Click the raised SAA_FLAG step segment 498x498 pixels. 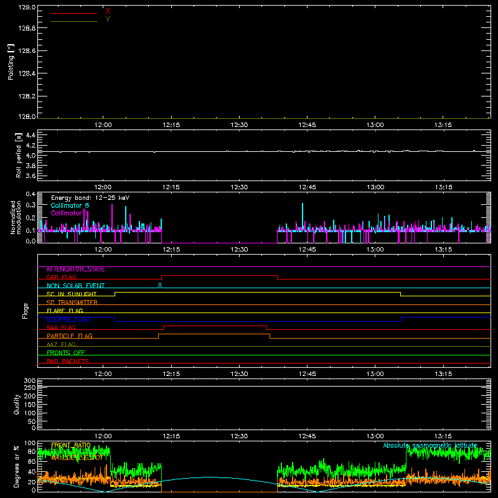coord(215,326)
